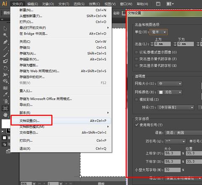This screenshot has width=202, height=185.
Task: Enable 以轮廓模式显示图像 checkbox
Action: click(136, 53)
